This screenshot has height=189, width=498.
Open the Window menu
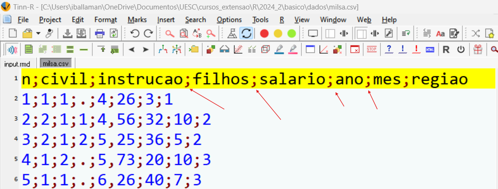333,19
